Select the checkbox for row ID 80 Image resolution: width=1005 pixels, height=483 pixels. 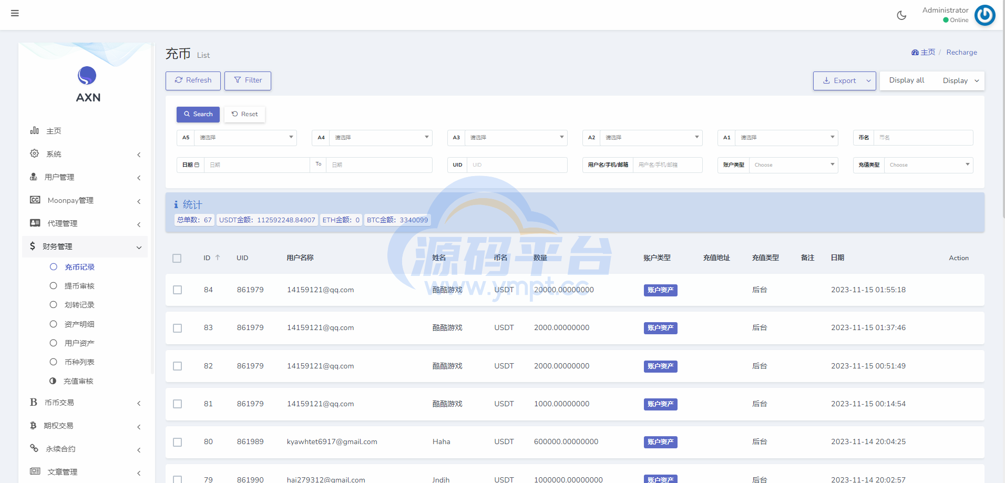pos(178,442)
